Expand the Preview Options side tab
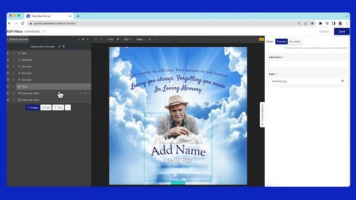 point(262,114)
